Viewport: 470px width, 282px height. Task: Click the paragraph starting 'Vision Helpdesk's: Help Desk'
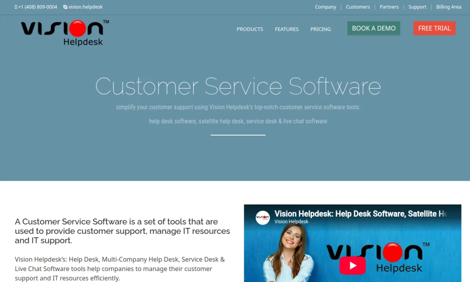120,269
